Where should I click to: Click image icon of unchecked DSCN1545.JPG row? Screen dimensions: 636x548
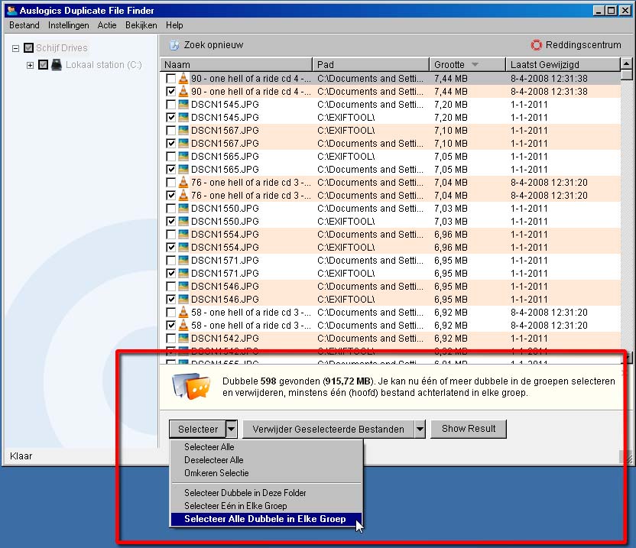click(183, 104)
